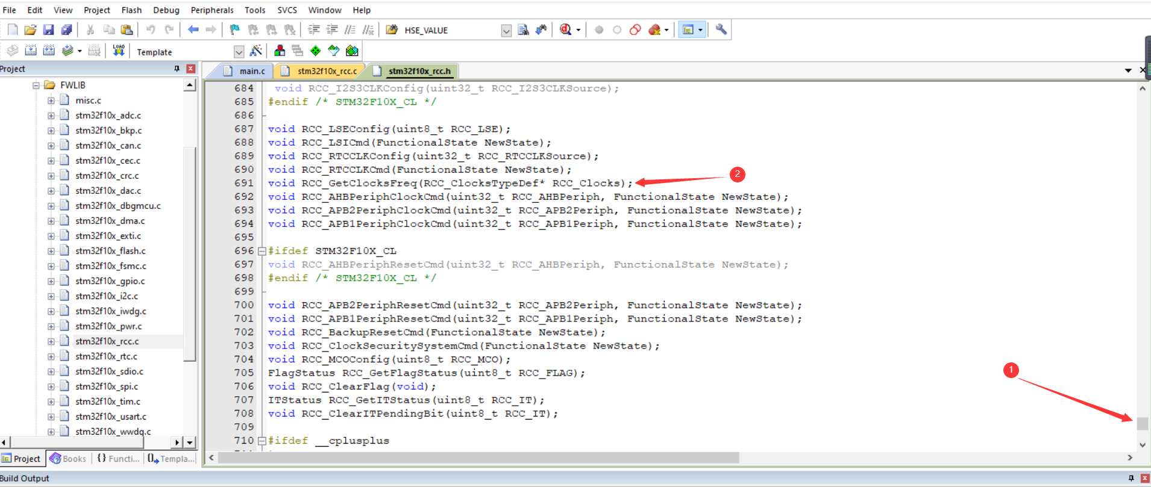Collapse the #ifdef block at line 696

262,251
